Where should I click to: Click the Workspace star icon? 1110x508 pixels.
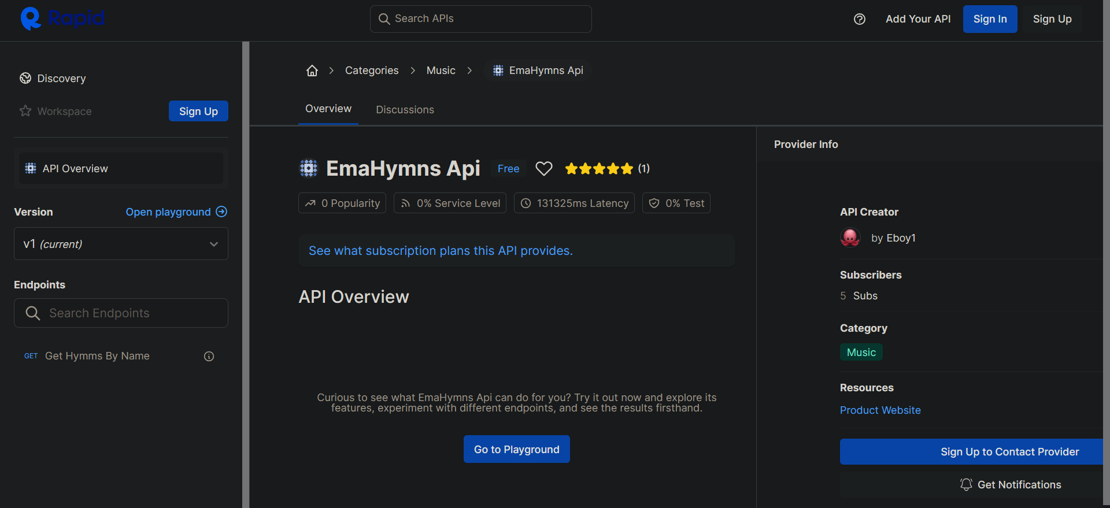[25, 111]
